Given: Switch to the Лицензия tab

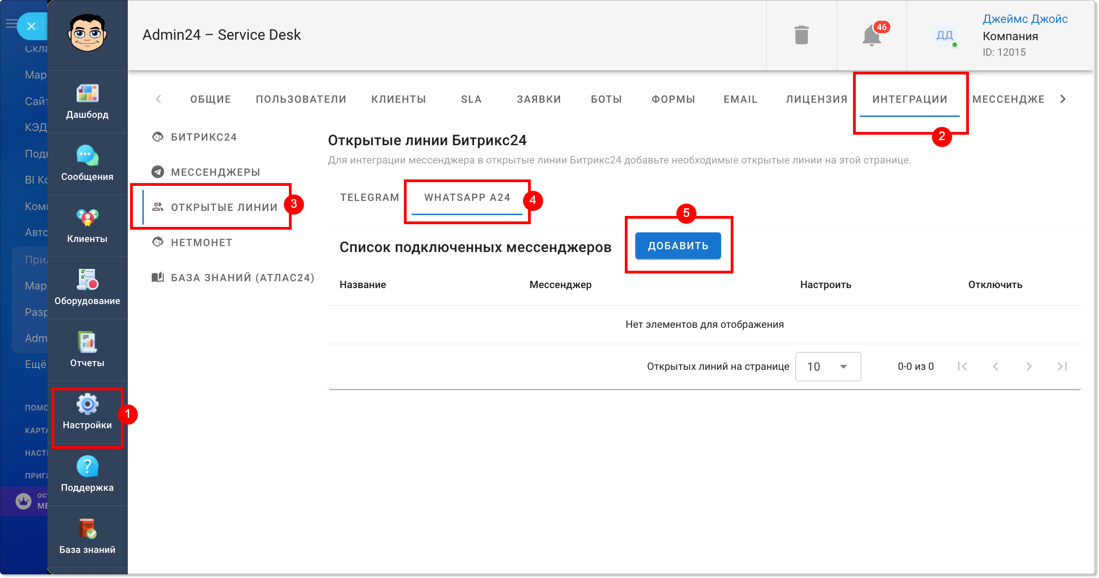Looking at the screenshot, I should click(816, 99).
